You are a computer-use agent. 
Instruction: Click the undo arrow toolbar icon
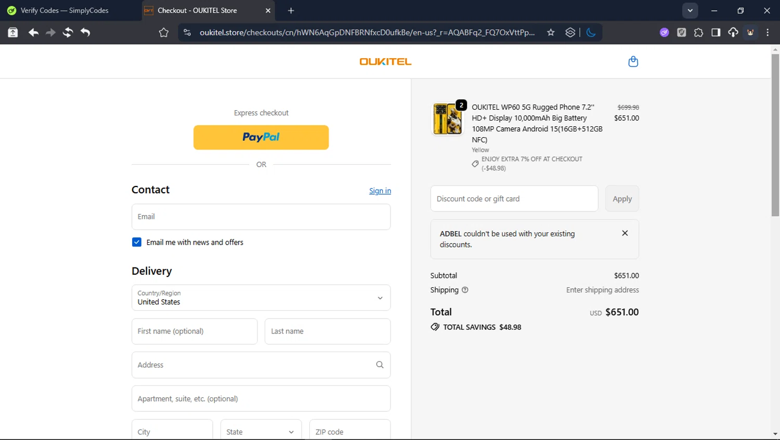[x=85, y=32]
